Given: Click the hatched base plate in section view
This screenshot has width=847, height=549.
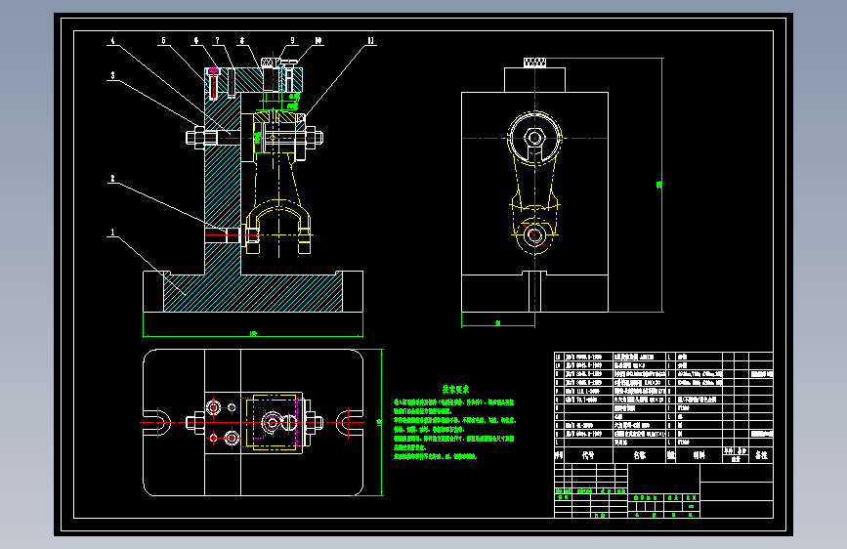Looking at the screenshot, I should click(x=253, y=293).
